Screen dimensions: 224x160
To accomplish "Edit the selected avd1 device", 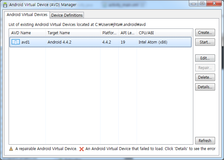I will 205,58.
